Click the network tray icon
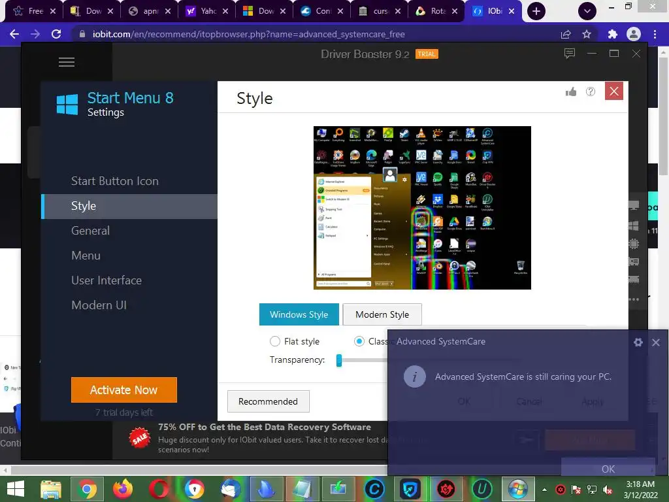Screen dimensions: 669x502 tap(592, 490)
